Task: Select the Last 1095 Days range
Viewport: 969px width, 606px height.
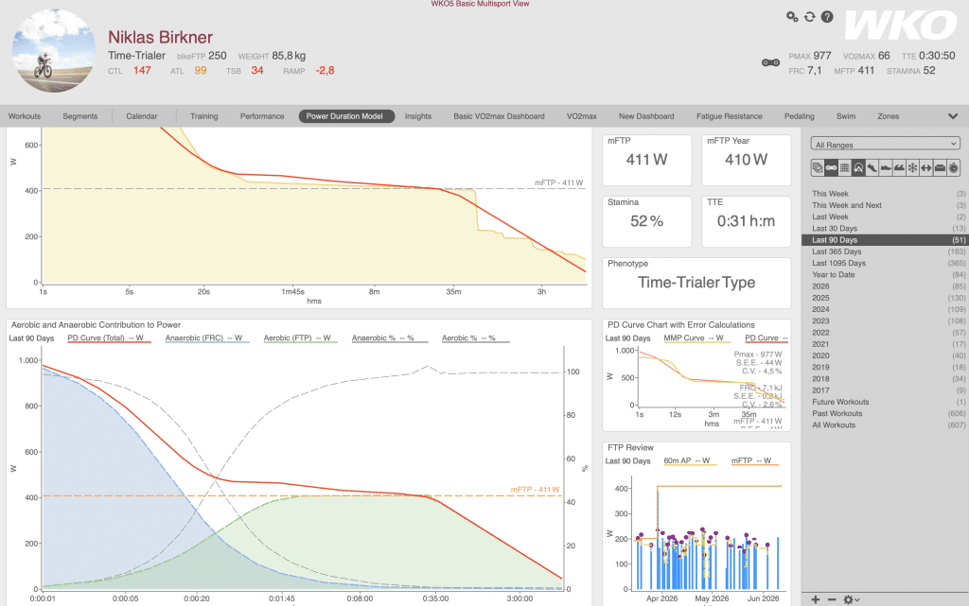Action: pyautogui.click(x=885, y=263)
